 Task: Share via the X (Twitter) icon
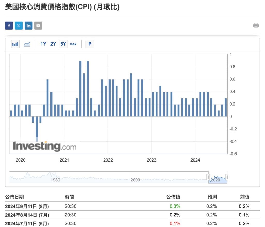point(19,26)
